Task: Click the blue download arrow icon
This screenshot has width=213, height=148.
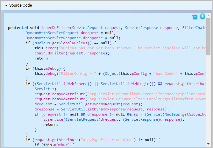Action: click(x=202, y=17)
